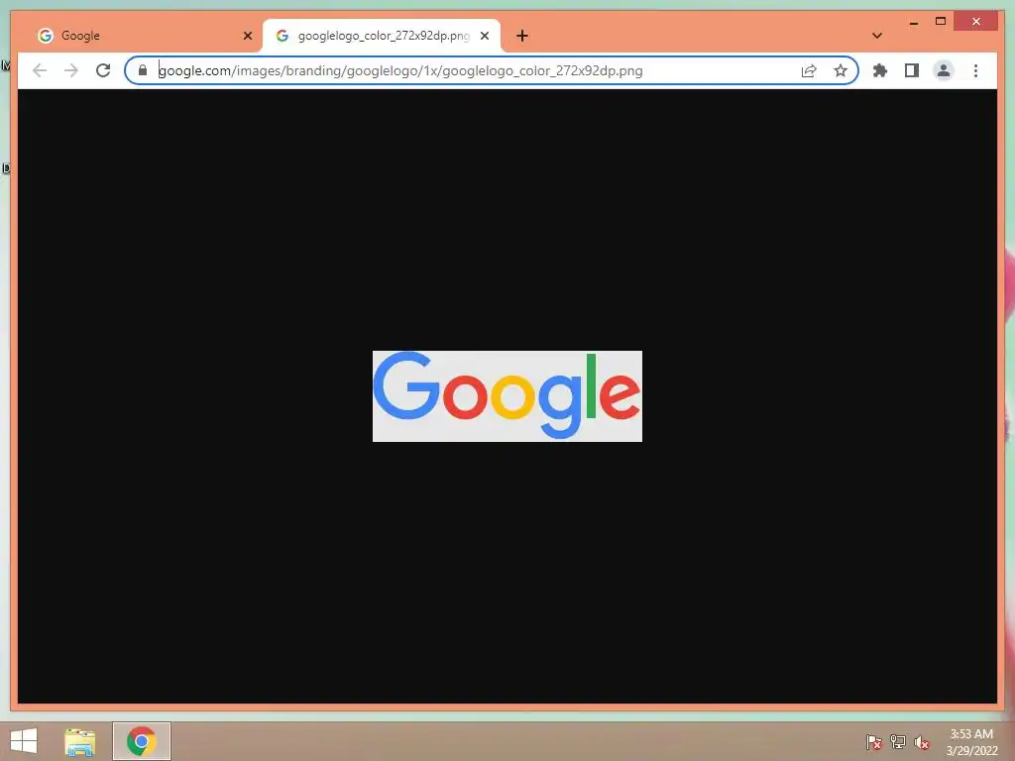Image resolution: width=1015 pixels, height=761 pixels.
Task: Close the Chrome window
Action: (976, 22)
